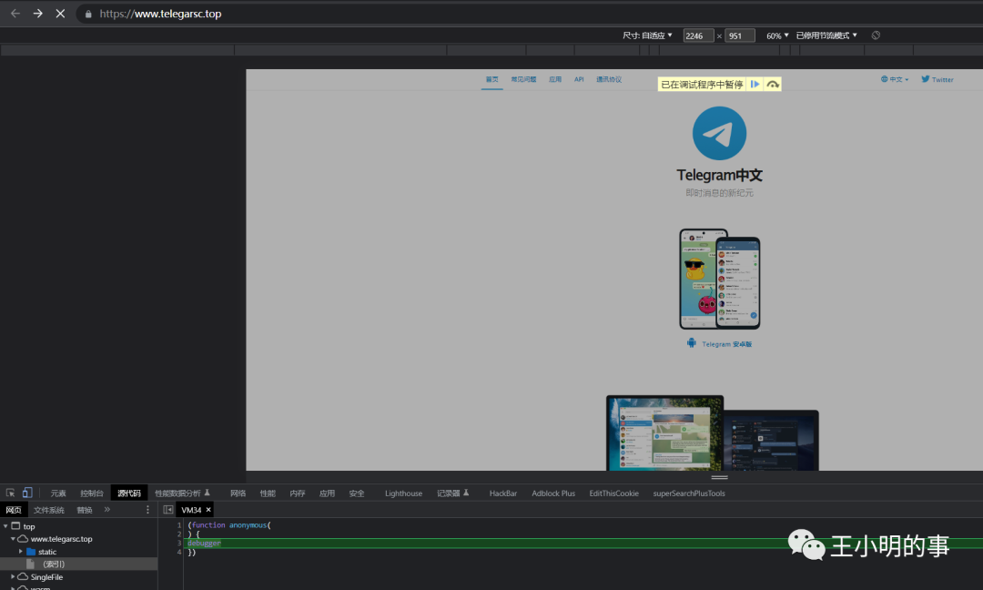Switch to the 控制台 panel

[x=92, y=493]
